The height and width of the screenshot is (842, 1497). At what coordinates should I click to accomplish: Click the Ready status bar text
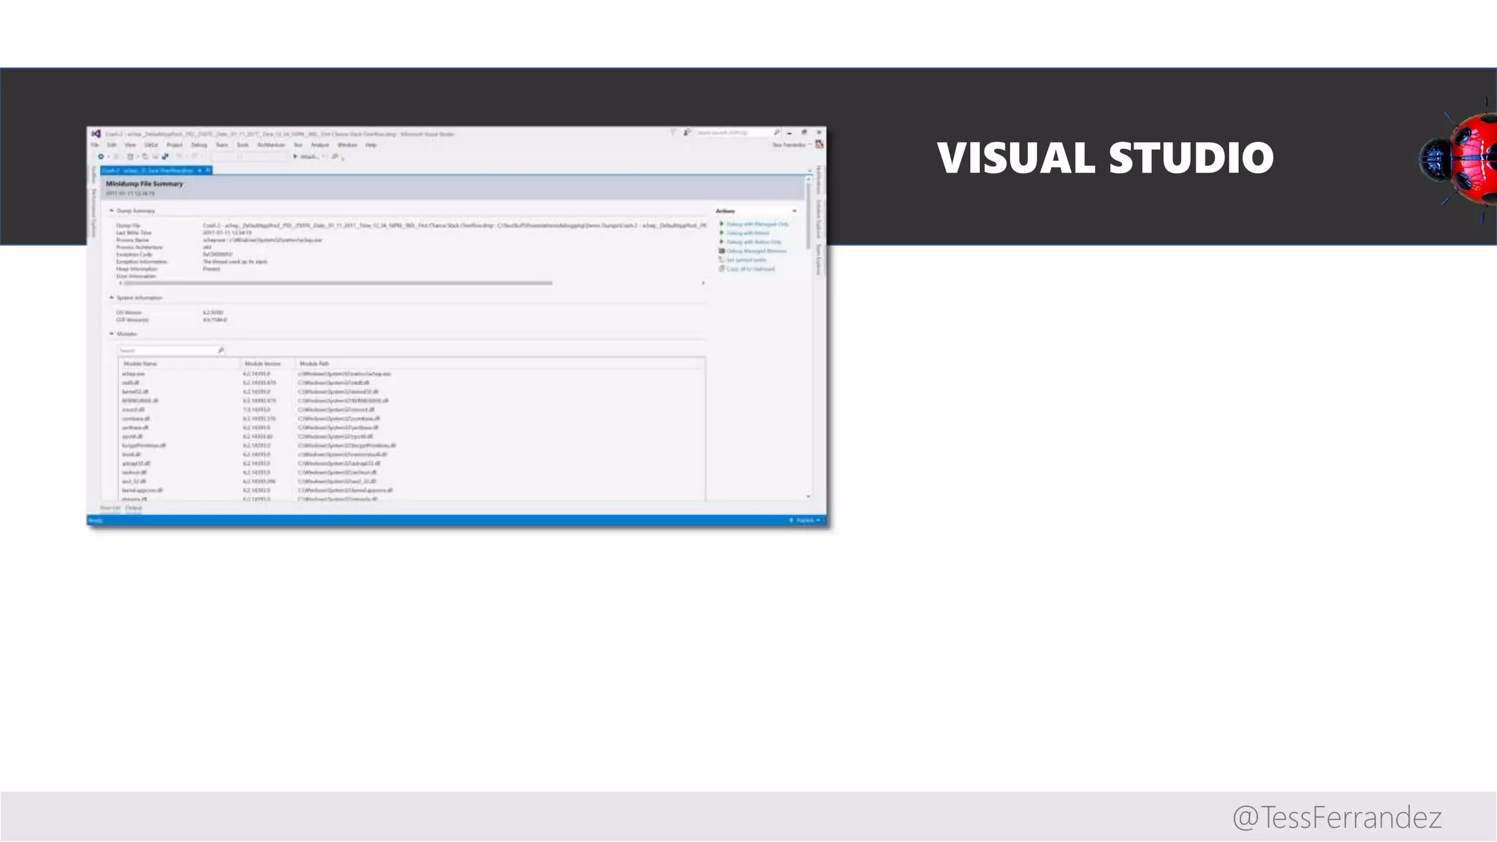(x=96, y=520)
